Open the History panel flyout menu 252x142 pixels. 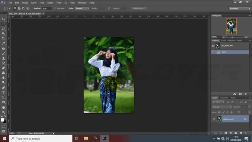[250, 41]
